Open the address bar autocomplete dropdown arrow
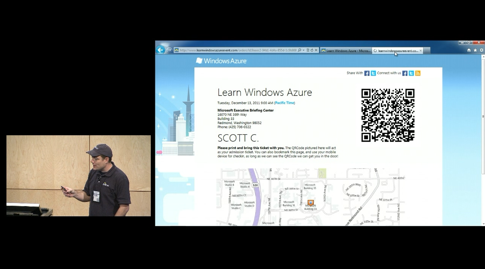The image size is (485, 269). tap(304, 50)
